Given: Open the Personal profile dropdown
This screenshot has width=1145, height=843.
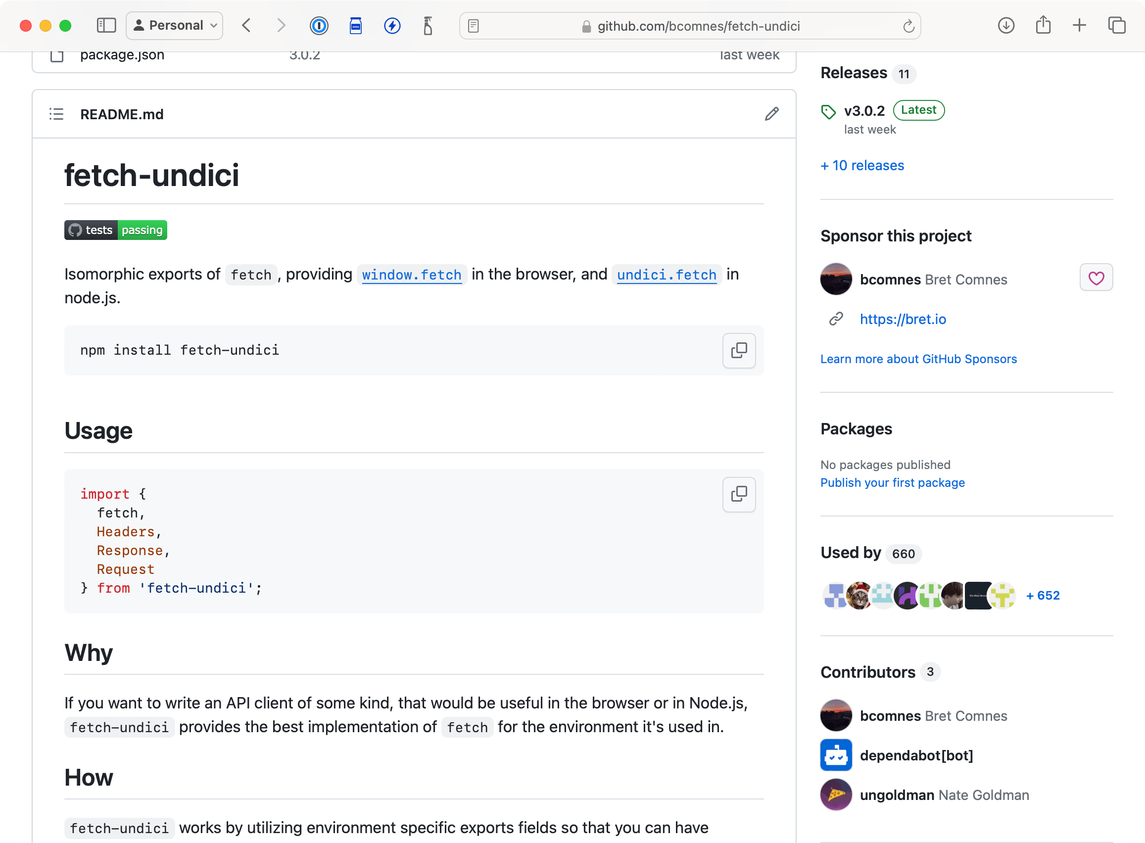Looking at the screenshot, I should pos(175,26).
